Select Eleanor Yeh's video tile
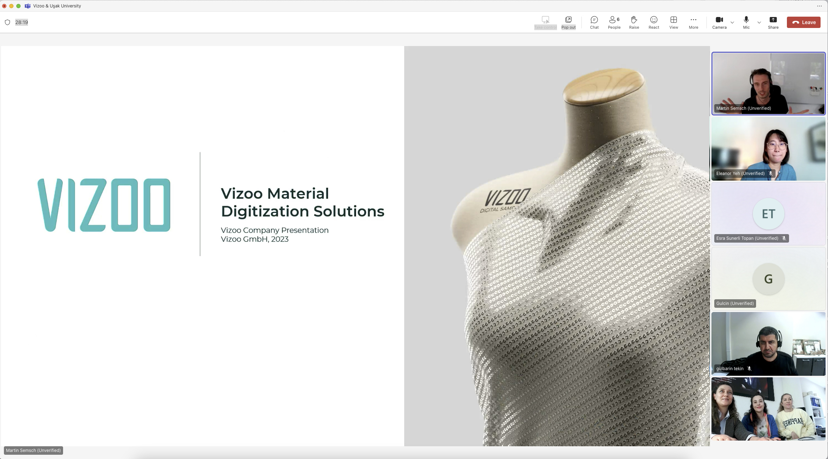Screen dimensions: 828x459 (768, 149)
